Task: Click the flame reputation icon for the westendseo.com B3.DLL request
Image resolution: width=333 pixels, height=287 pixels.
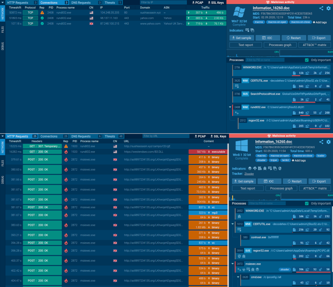Action: 66,152
